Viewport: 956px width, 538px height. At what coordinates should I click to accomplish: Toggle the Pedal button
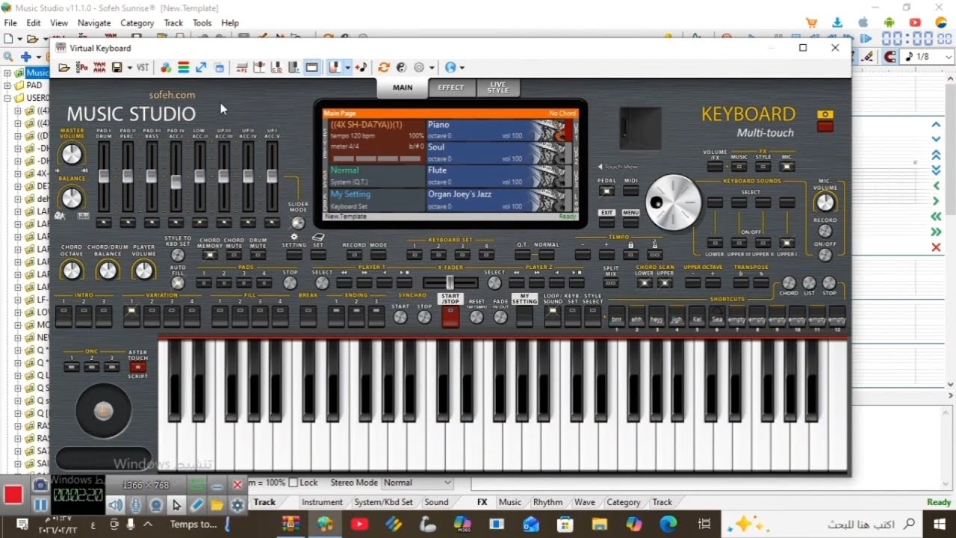[606, 191]
